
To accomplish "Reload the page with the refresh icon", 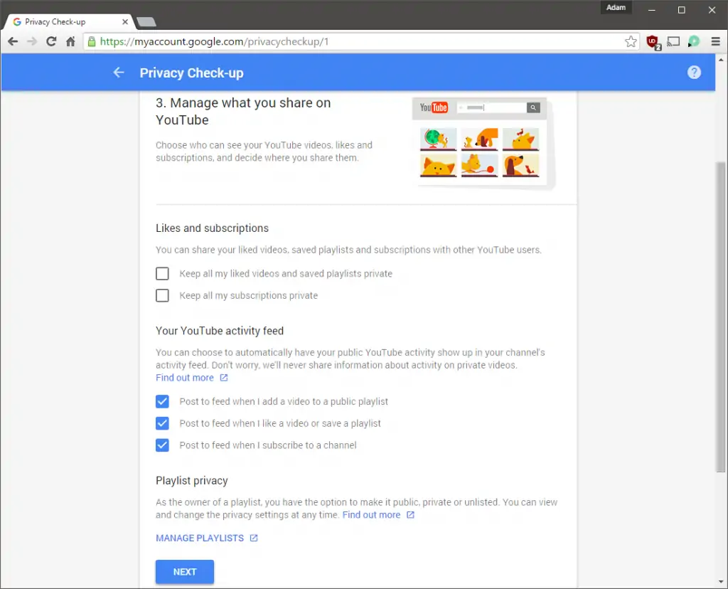I will point(51,42).
